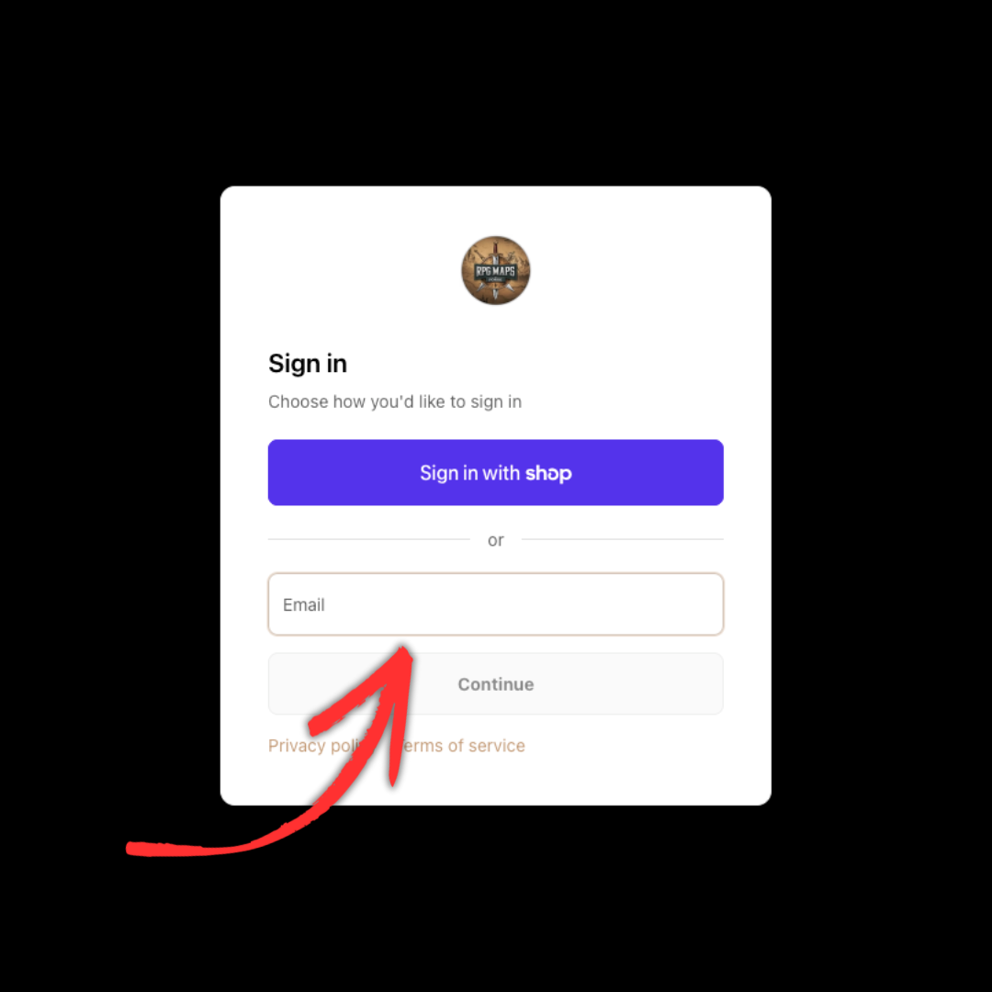Open the Terms of service link
This screenshot has height=992, width=992.
tap(465, 746)
